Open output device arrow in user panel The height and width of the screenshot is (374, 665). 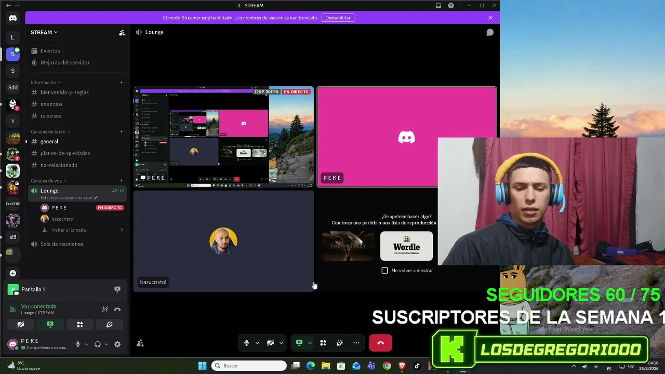click(106, 344)
